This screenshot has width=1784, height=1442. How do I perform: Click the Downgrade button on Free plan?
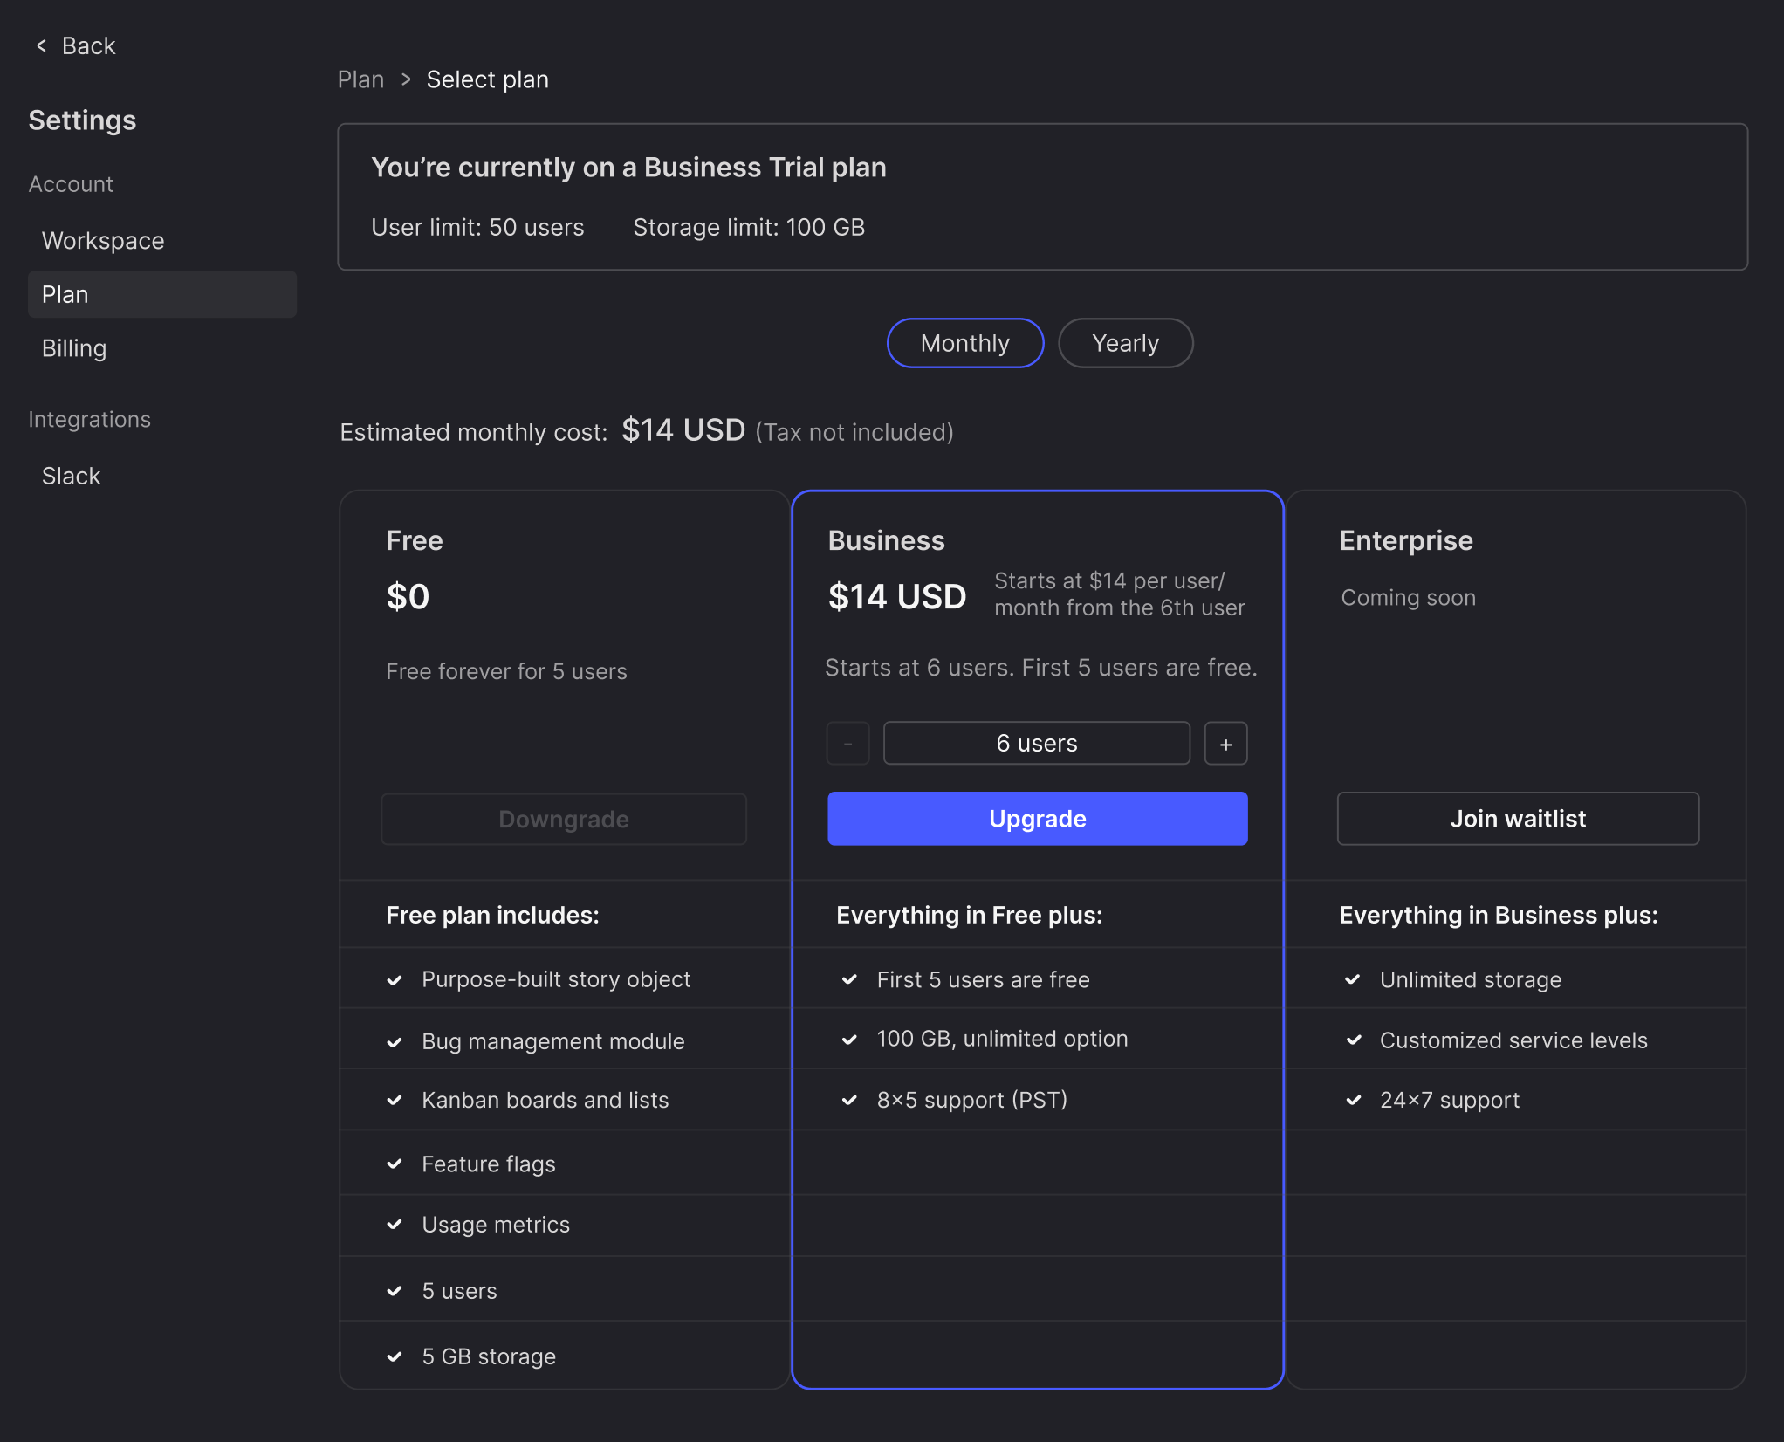564,819
